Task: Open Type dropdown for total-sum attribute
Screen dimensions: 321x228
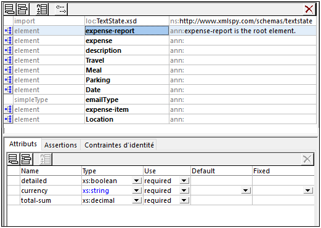Action: click(136, 200)
